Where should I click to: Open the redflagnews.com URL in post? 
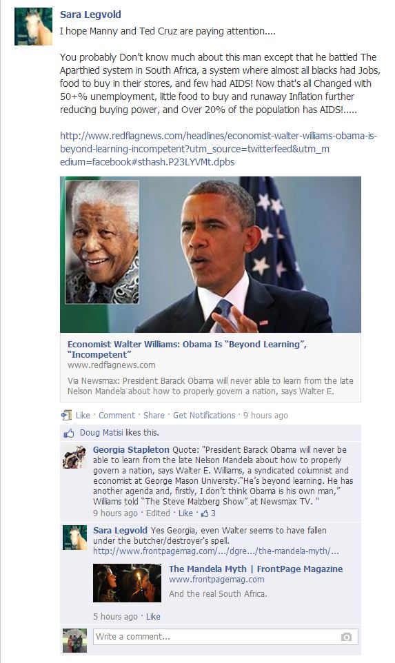[219, 149]
